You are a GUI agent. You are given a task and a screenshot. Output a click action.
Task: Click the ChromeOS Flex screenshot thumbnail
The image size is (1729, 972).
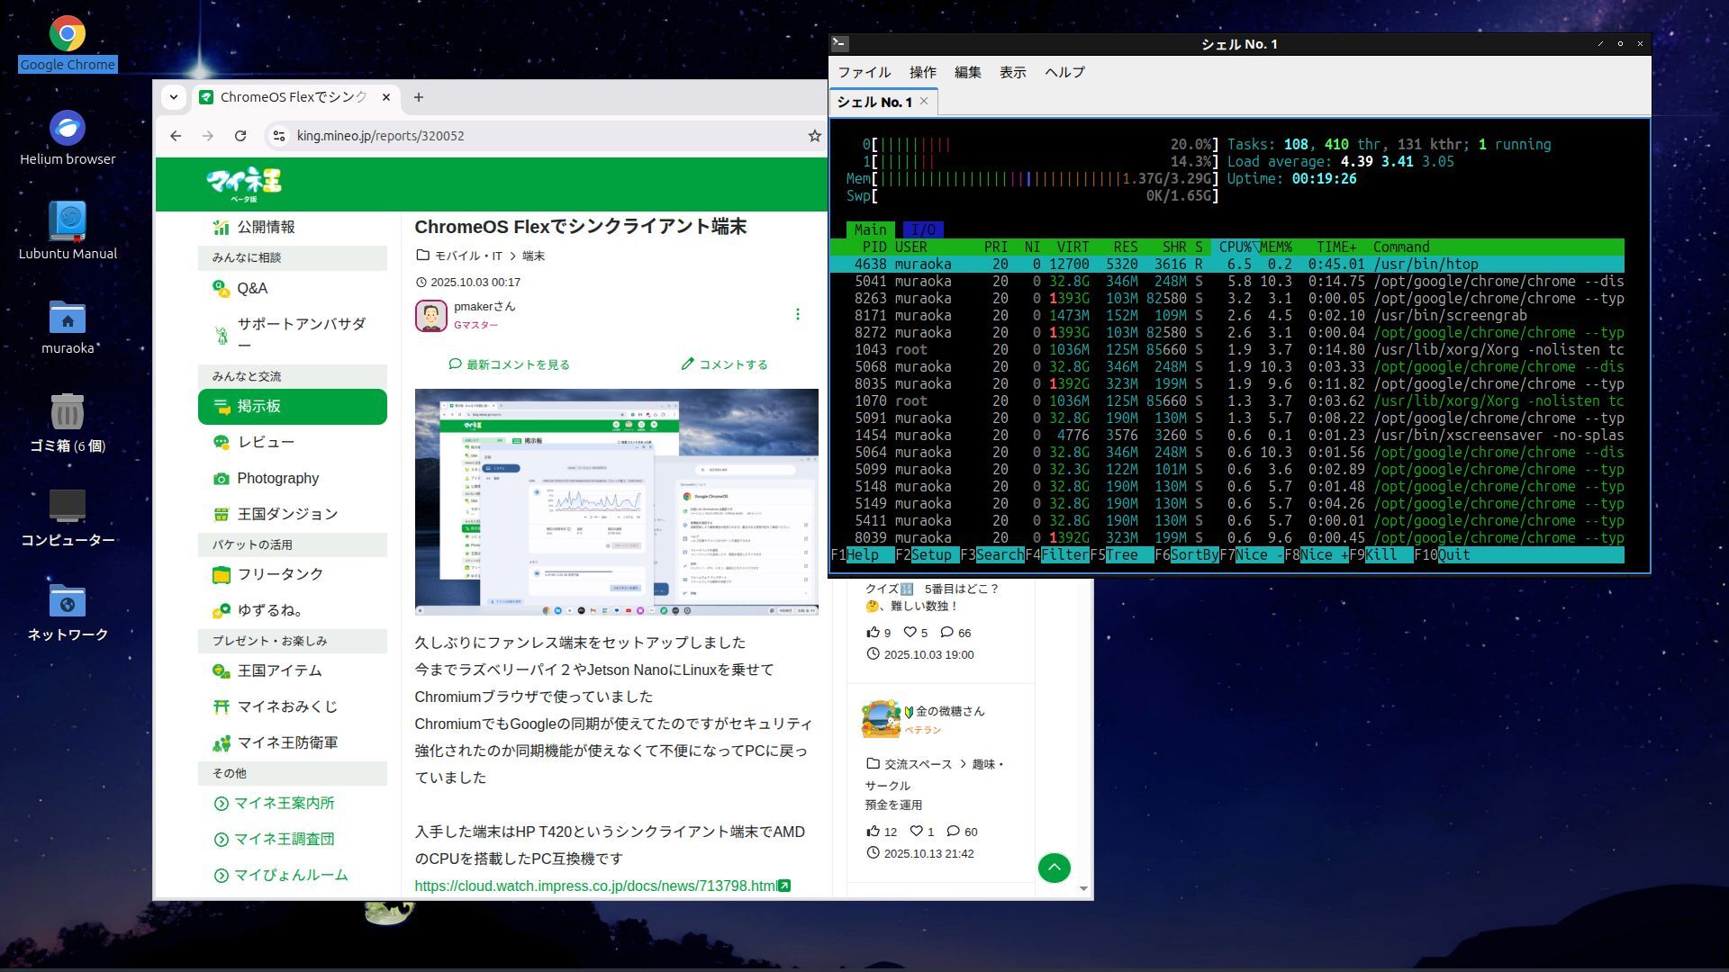[616, 502]
